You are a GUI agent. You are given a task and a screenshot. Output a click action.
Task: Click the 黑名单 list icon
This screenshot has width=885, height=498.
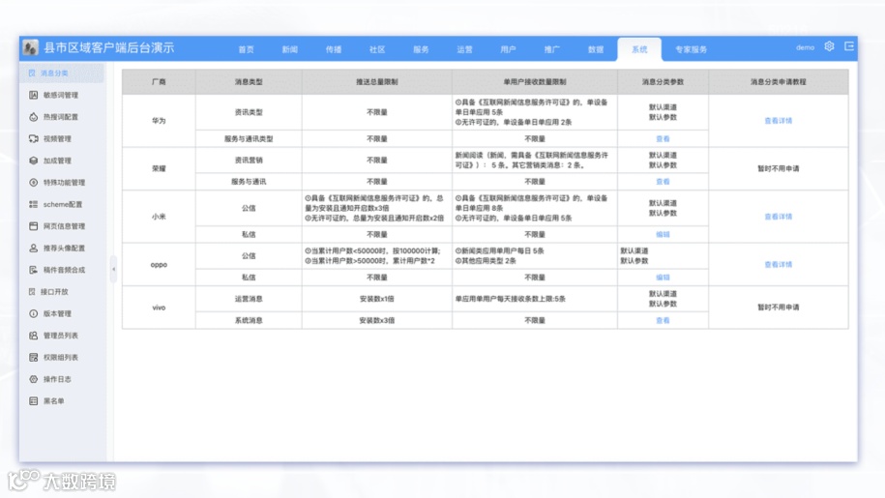pos(33,401)
